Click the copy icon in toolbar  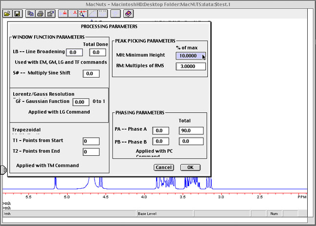click(31, 14)
